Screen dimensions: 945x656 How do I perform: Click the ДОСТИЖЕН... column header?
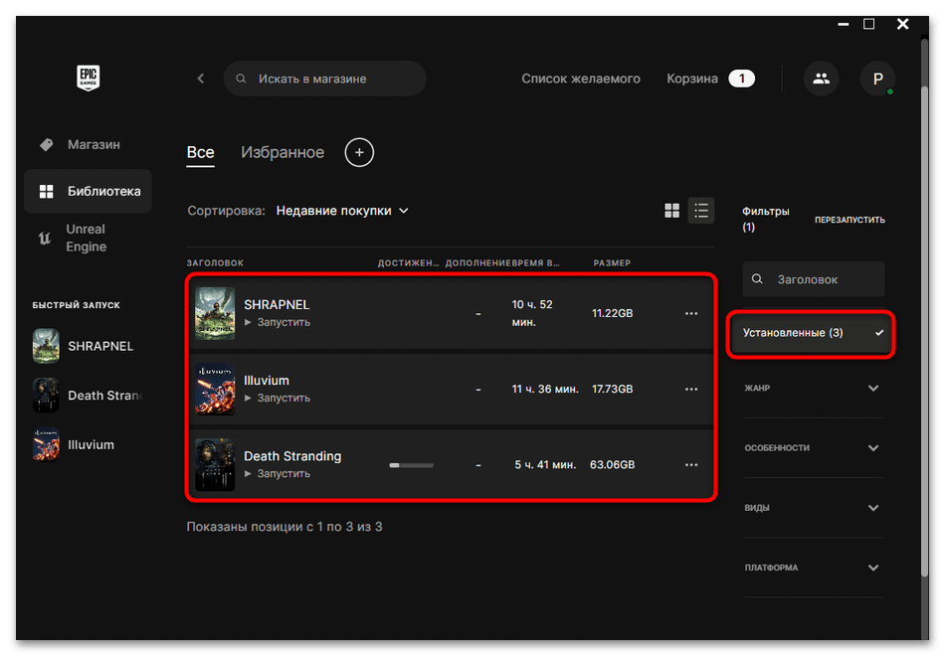pyautogui.click(x=409, y=263)
